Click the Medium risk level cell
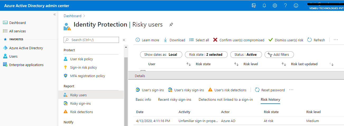The height and width of the screenshot is (126, 344). coord(313,121)
